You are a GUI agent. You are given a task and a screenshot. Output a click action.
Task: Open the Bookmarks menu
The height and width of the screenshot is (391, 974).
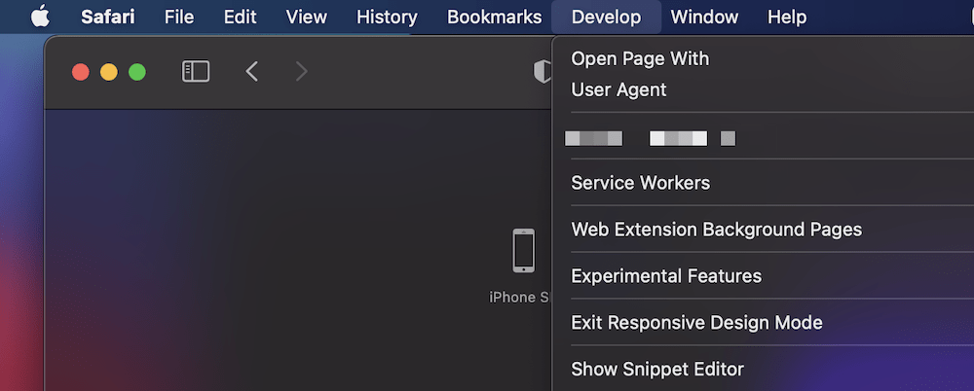tap(495, 17)
